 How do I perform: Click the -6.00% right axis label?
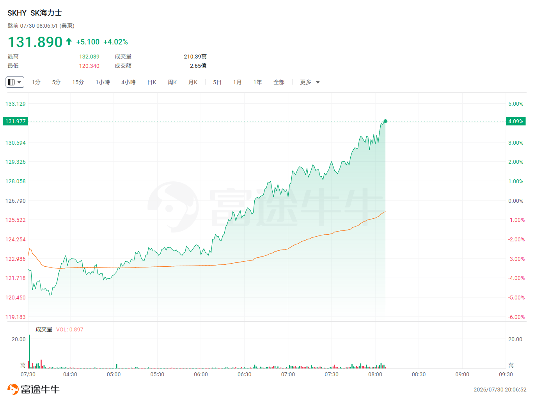click(516, 317)
